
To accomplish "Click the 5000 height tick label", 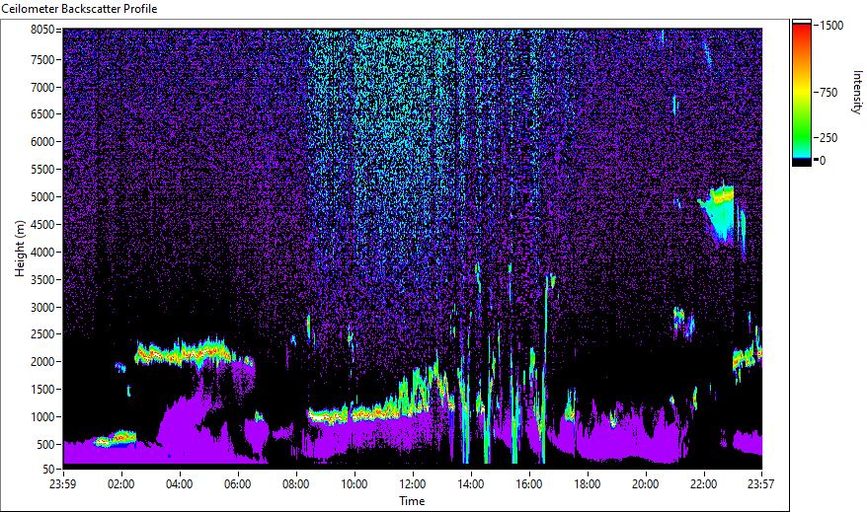I will [x=43, y=197].
